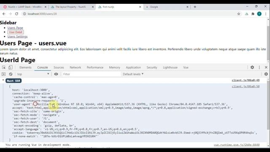Click the "Users Page - users.vue" heading
Viewport: 270px width, 152px height.
click(33, 43)
